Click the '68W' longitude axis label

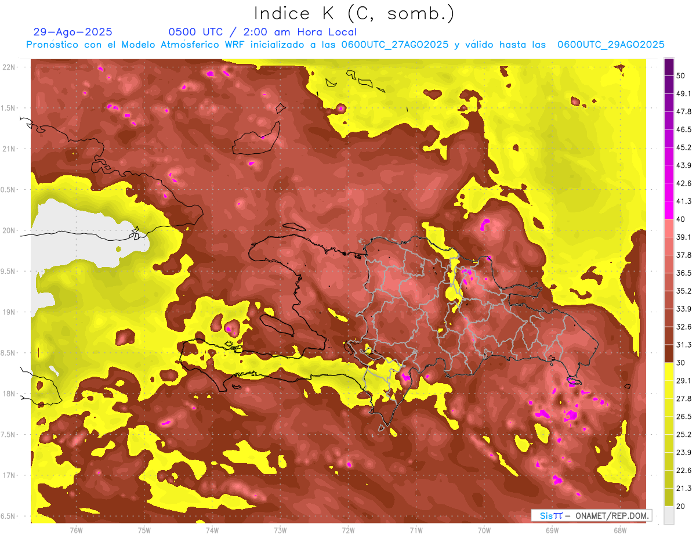620,530
